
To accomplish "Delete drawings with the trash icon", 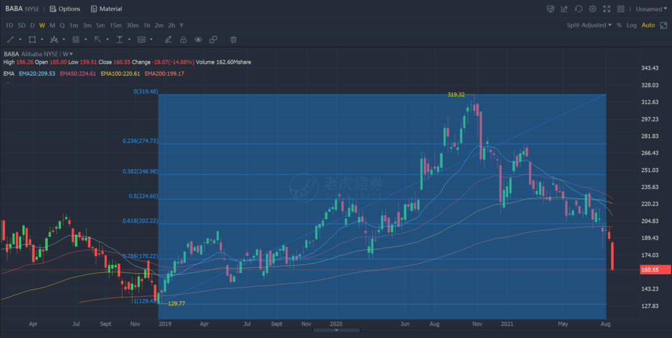I will 234,39.
